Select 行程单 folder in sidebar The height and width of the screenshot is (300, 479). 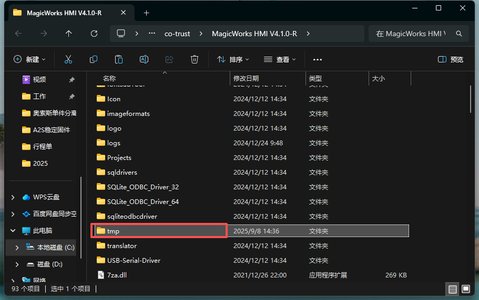[x=37, y=147]
